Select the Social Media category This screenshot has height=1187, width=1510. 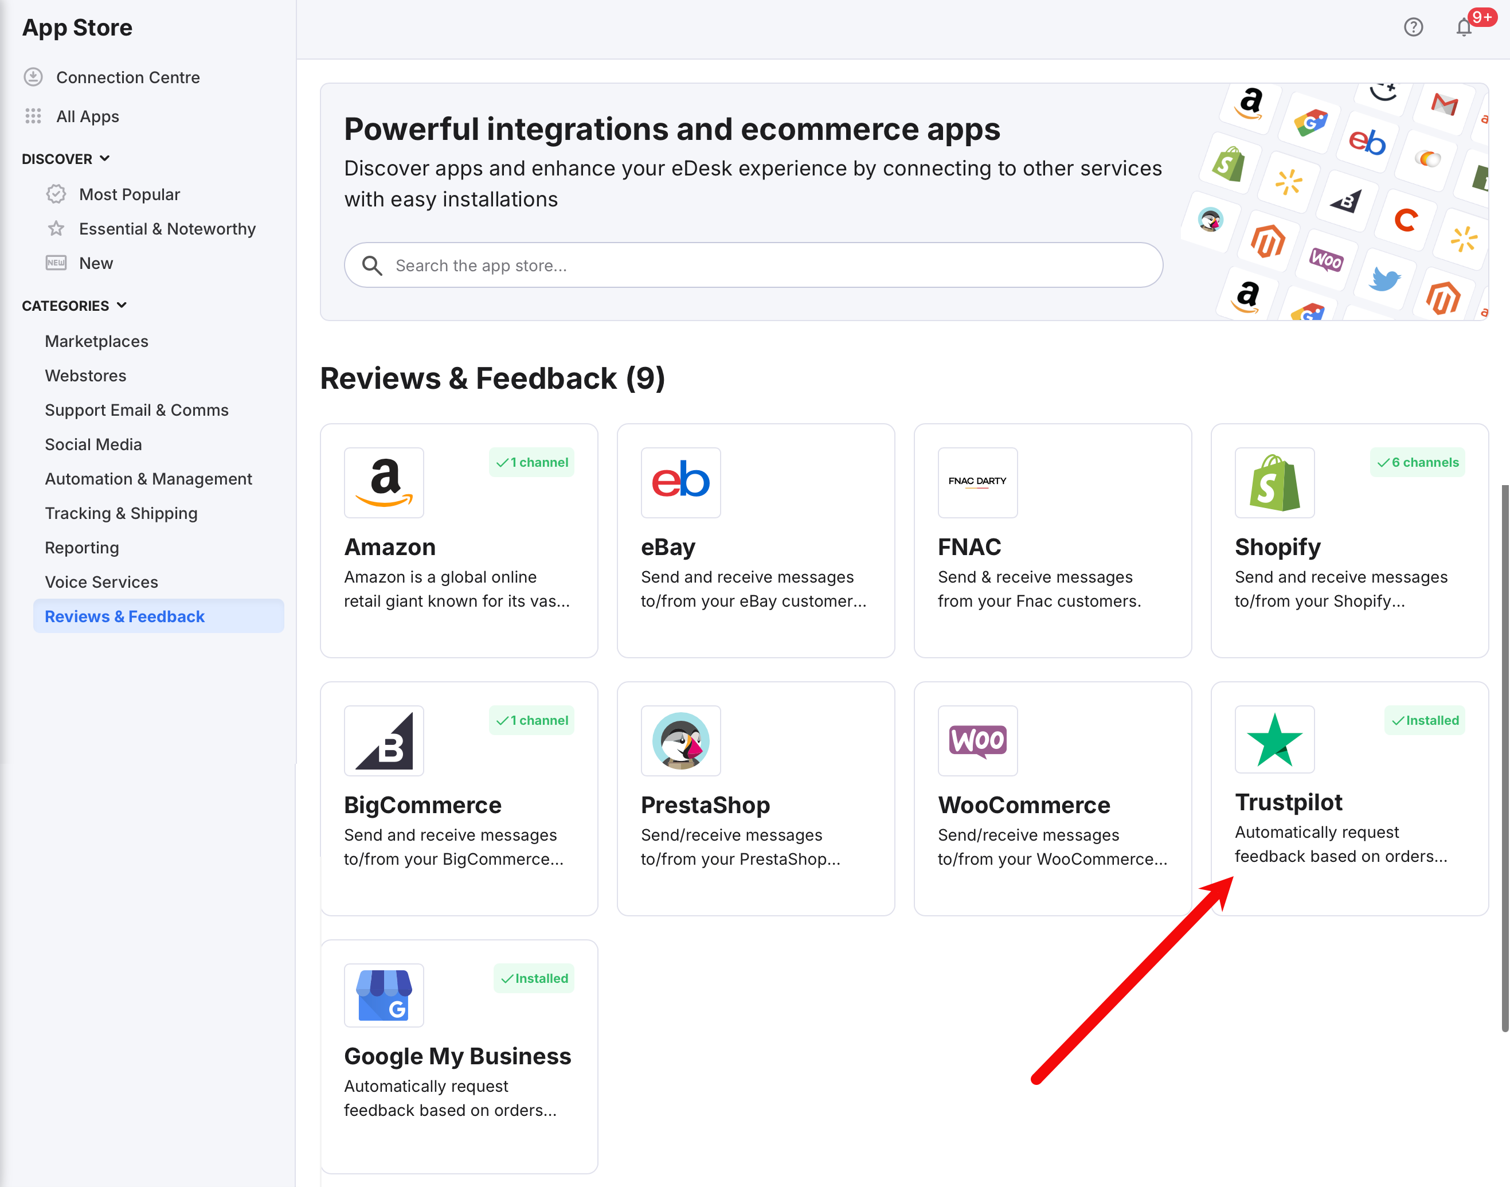tap(93, 444)
